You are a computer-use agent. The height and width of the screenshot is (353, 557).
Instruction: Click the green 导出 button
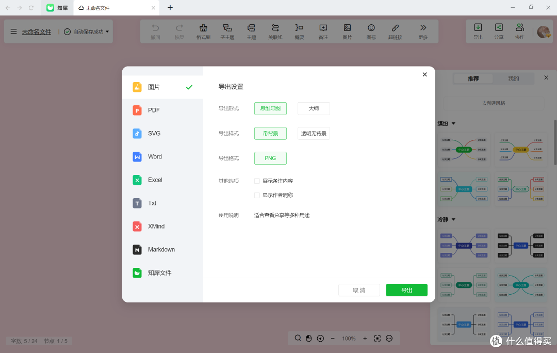(x=407, y=290)
